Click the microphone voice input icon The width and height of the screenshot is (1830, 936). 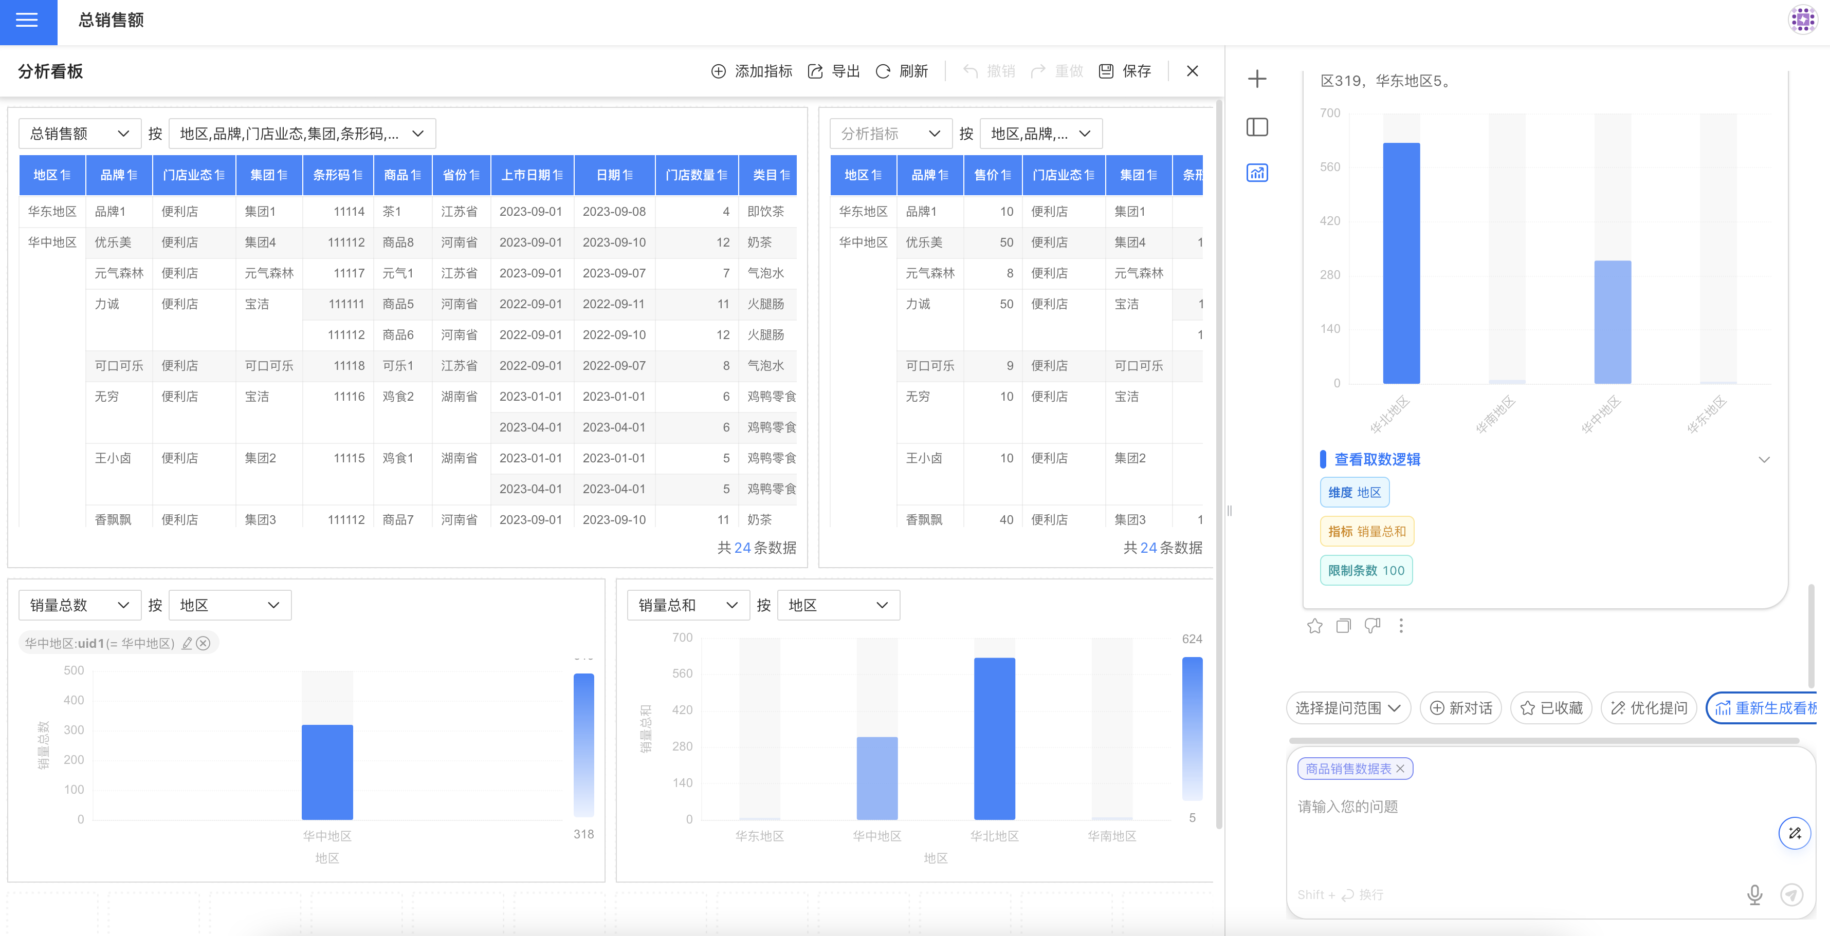pos(1754,895)
